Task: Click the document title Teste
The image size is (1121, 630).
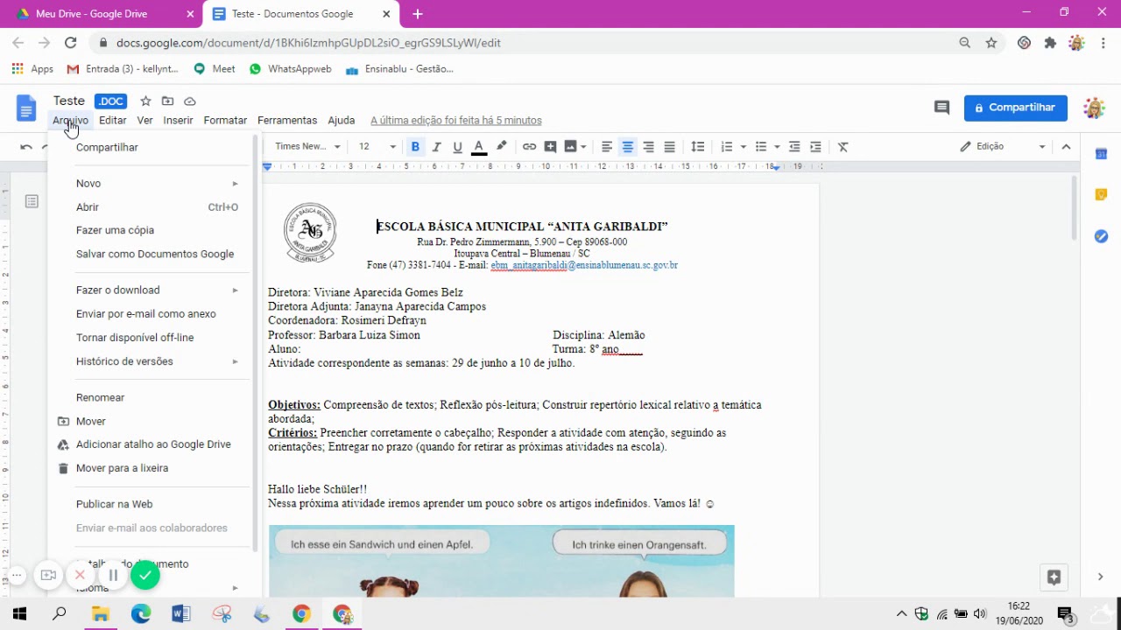Action: (x=69, y=101)
